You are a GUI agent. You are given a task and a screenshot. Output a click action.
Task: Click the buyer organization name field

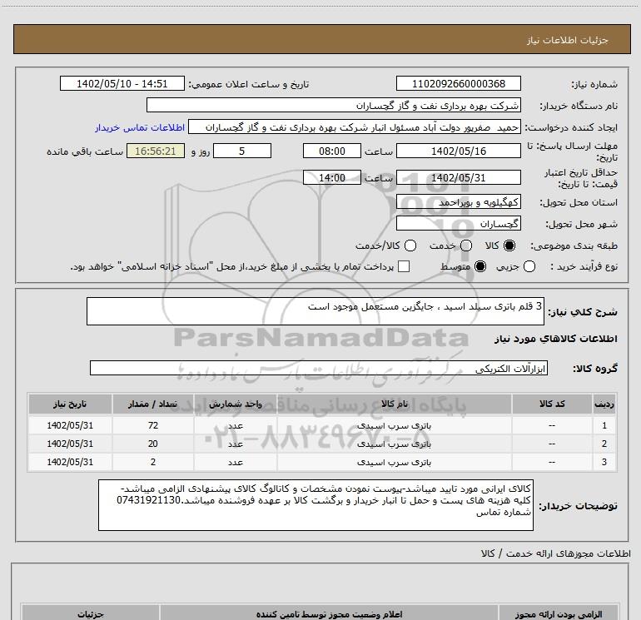[334, 106]
